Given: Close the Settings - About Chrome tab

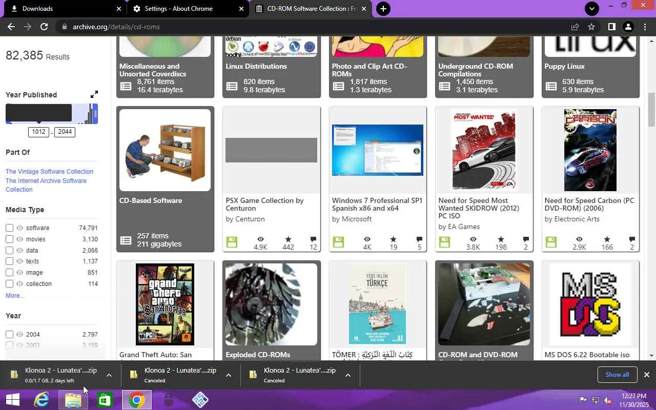Looking at the screenshot, I should click(x=241, y=9).
